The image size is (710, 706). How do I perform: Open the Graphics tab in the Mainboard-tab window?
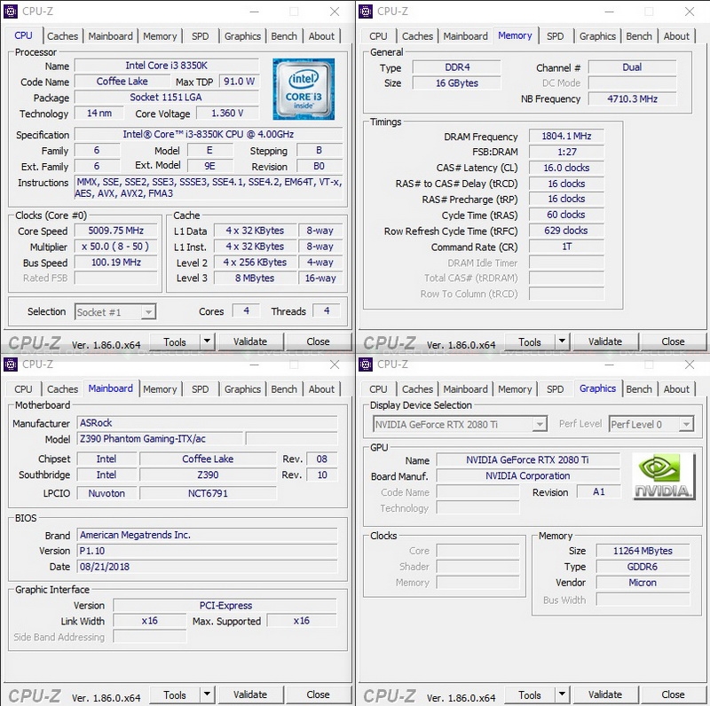(242, 389)
